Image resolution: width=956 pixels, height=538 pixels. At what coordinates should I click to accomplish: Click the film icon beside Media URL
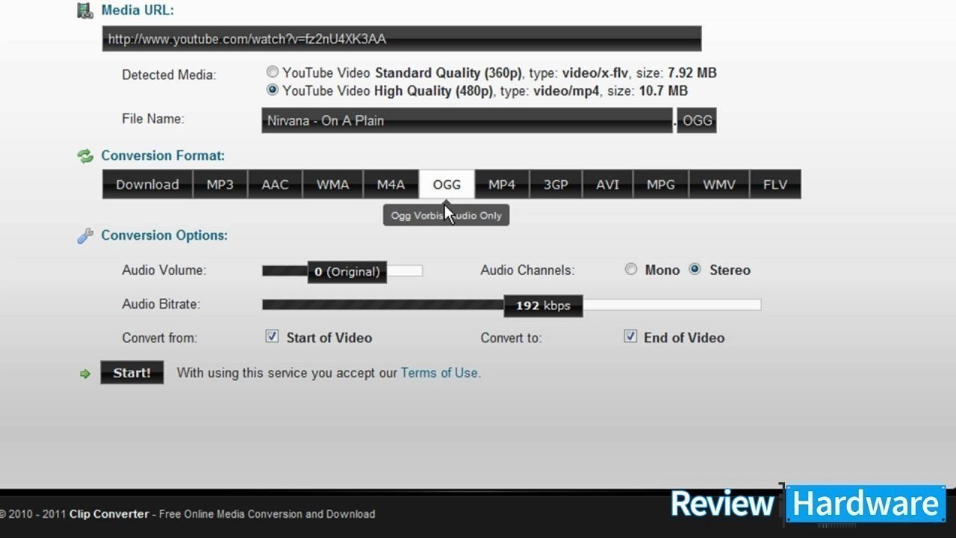84,10
